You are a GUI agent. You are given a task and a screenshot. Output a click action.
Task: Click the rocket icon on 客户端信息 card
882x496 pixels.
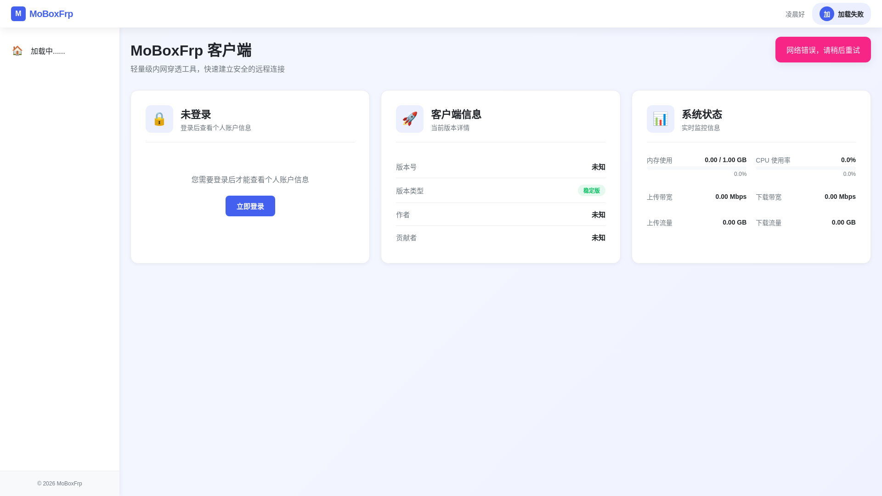point(410,119)
